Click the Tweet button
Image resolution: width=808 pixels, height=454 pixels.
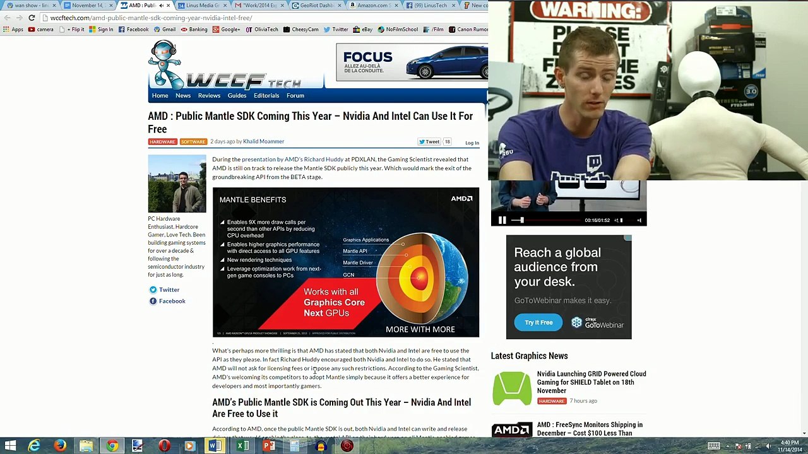[429, 142]
